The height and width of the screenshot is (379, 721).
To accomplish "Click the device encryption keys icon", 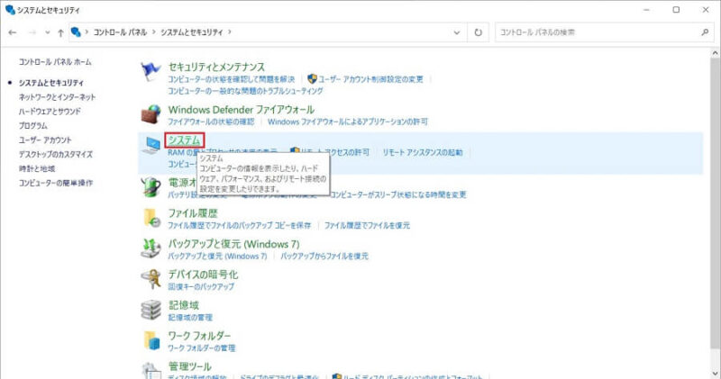I will [151, 279].
